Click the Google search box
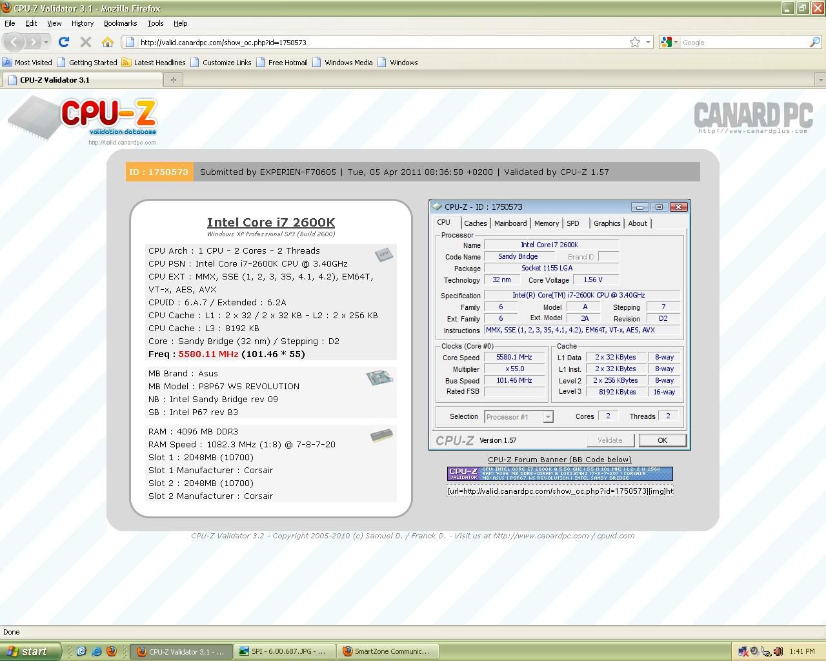 (744, 43)
